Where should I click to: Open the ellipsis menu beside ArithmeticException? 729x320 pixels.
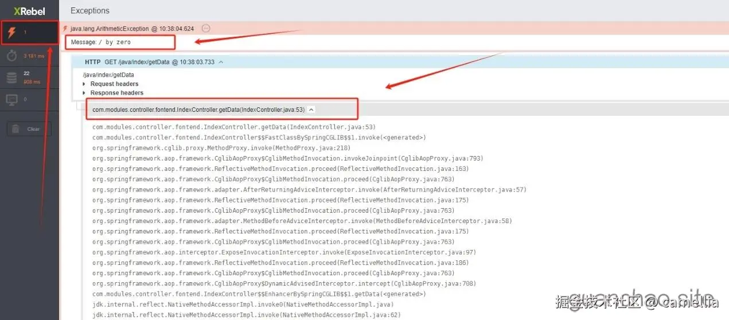206,28
